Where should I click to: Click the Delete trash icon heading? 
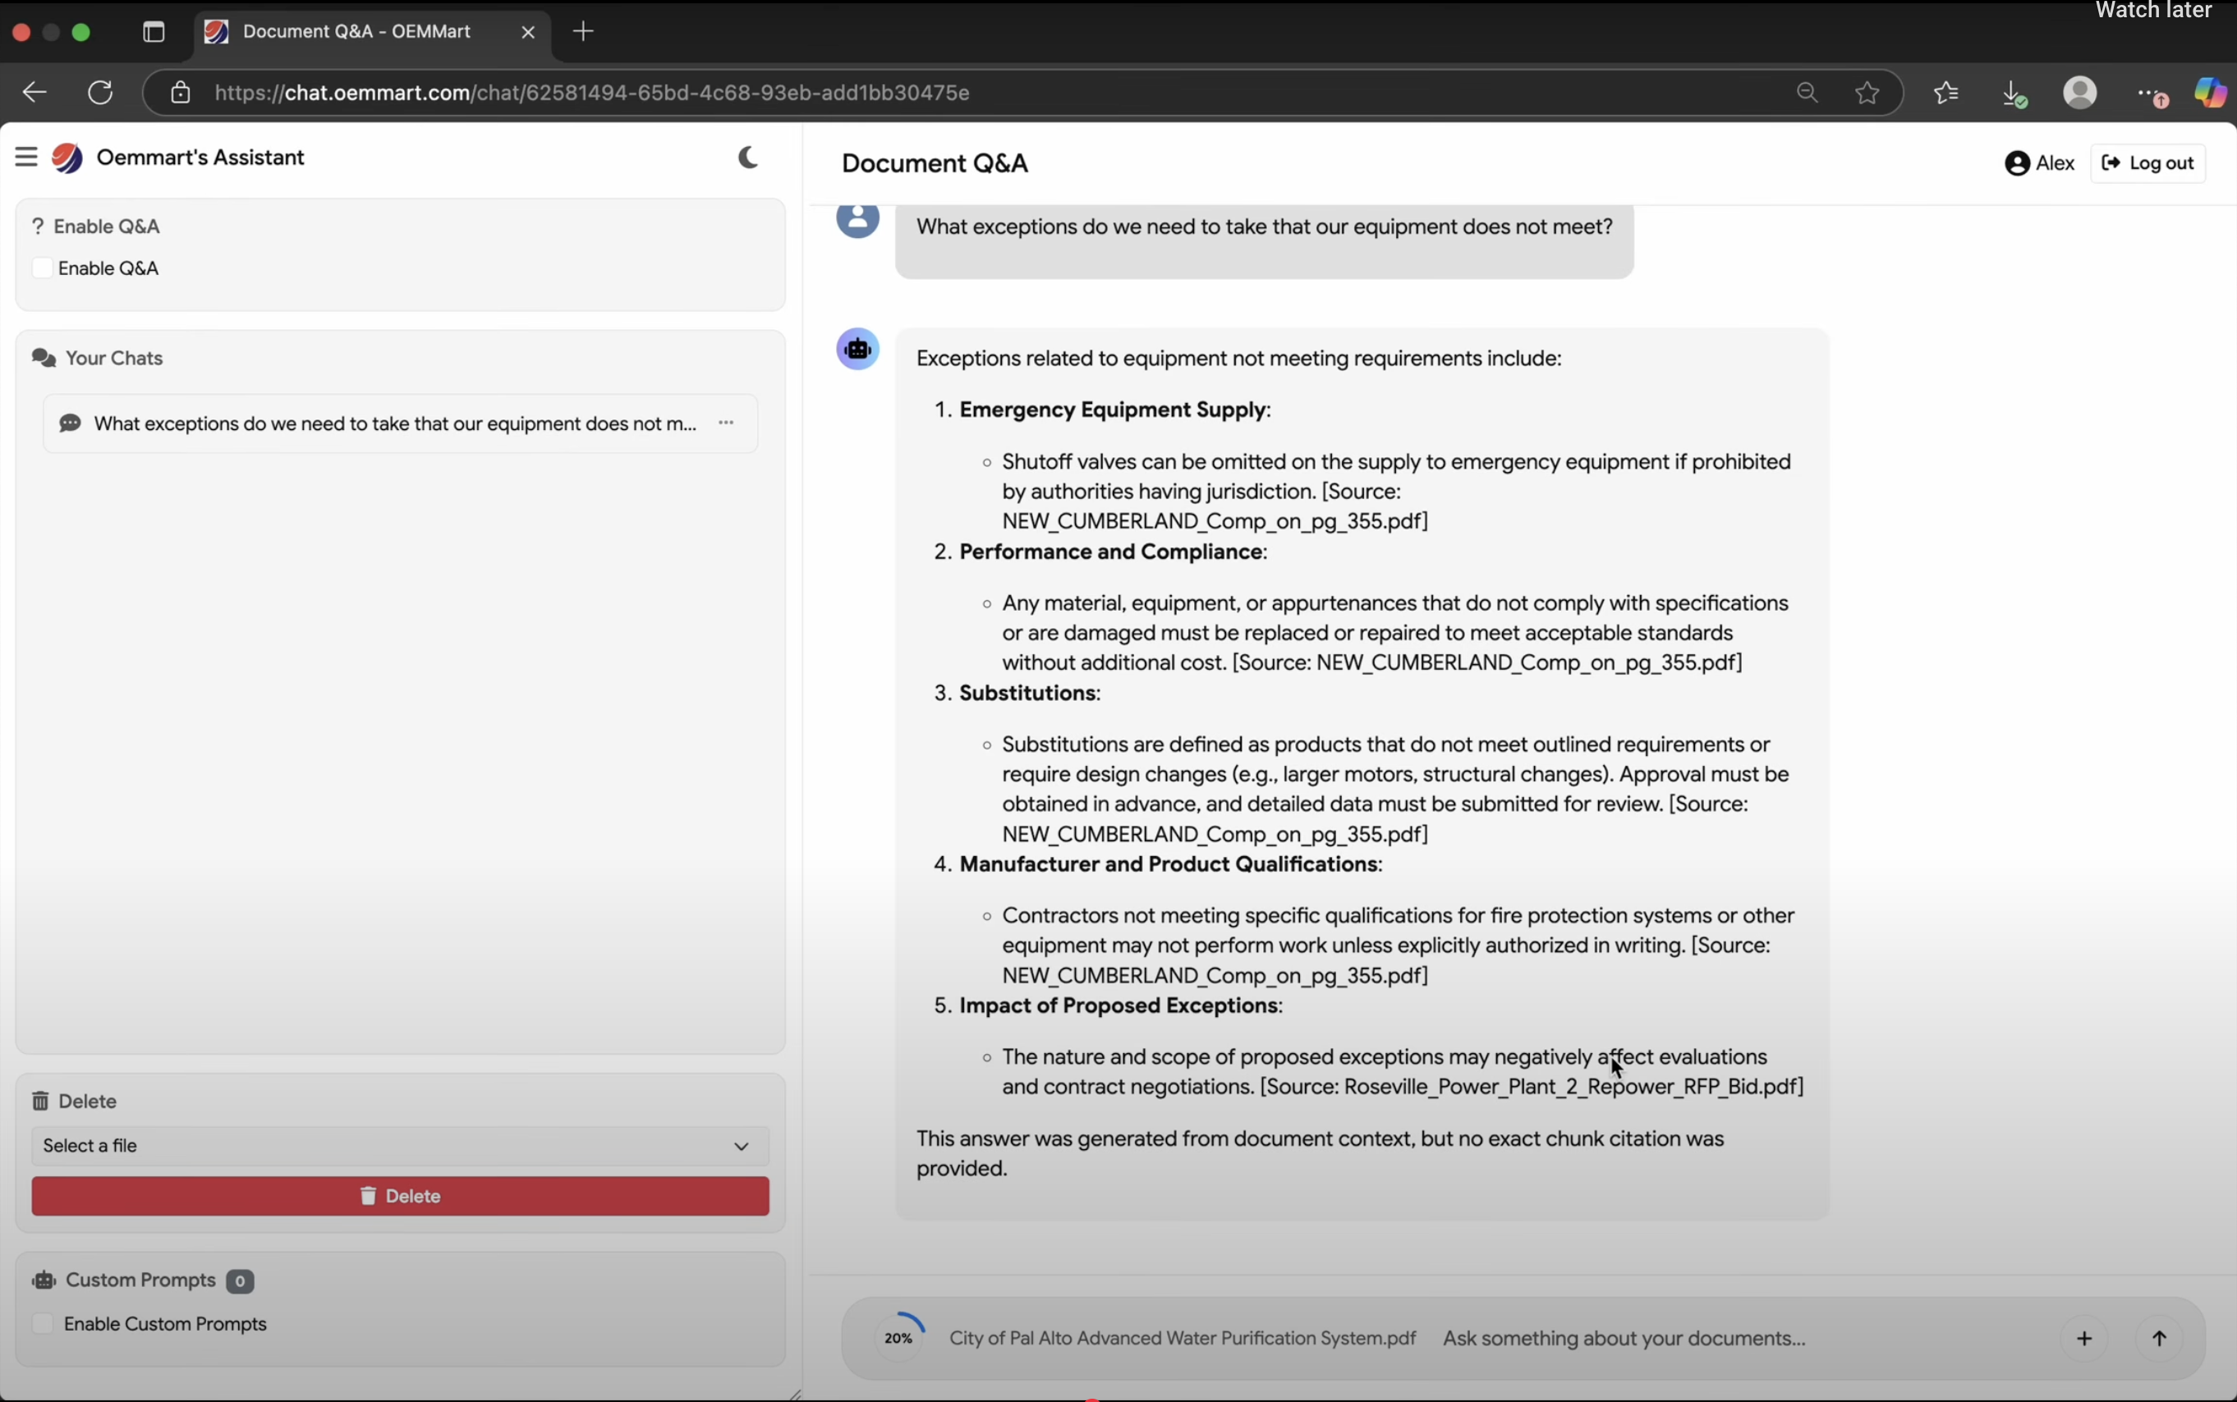40,1100
